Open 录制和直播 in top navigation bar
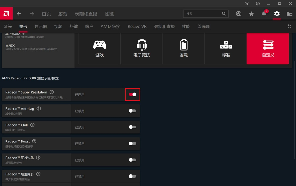This screenshot has width=296, height=186. tap(86, 14)
